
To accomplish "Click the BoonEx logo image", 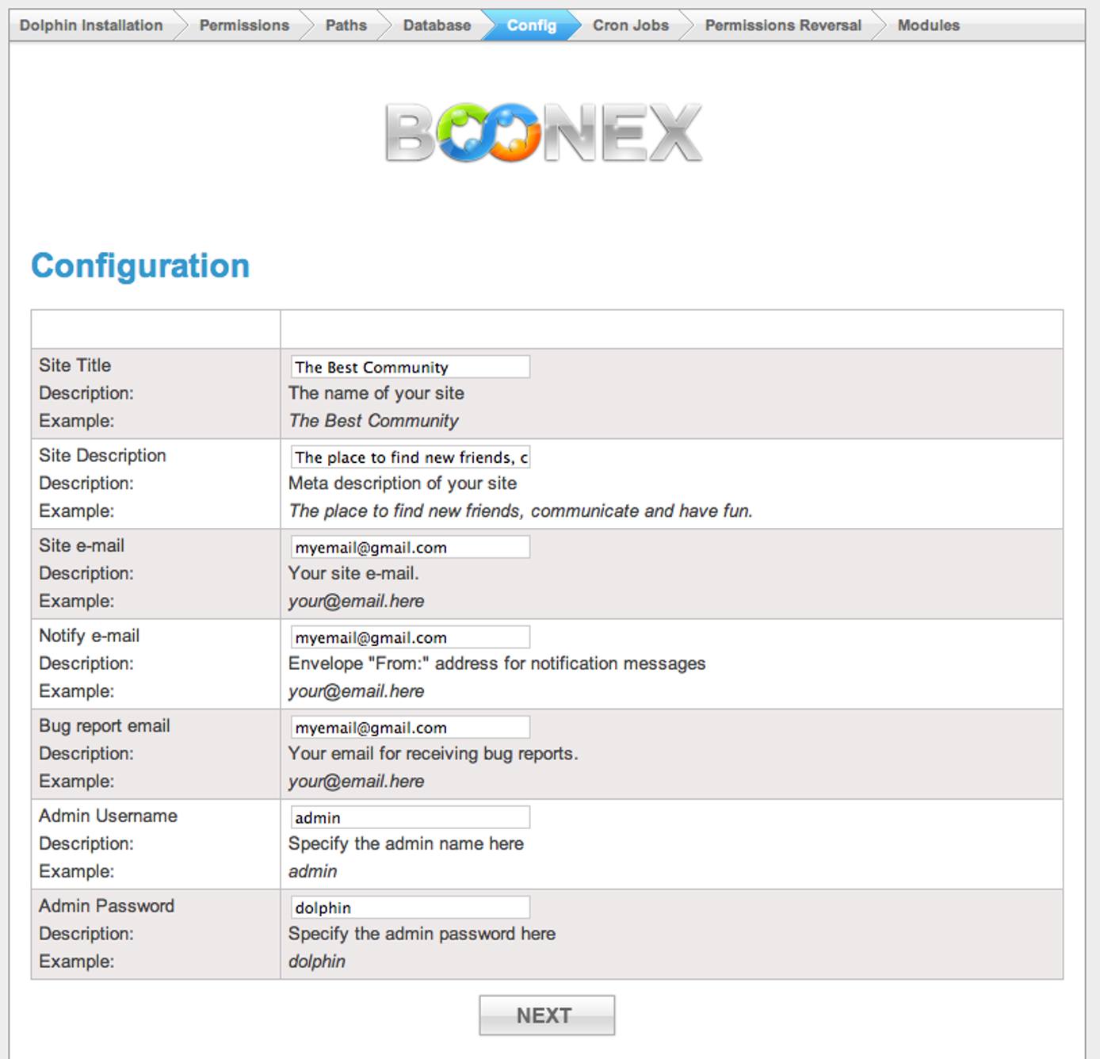I will click(544, 133).
